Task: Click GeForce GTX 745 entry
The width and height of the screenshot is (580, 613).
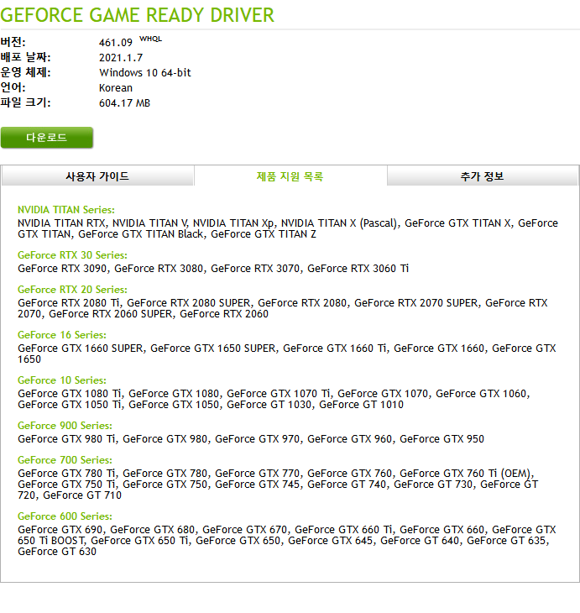Action: pos(257,485)
